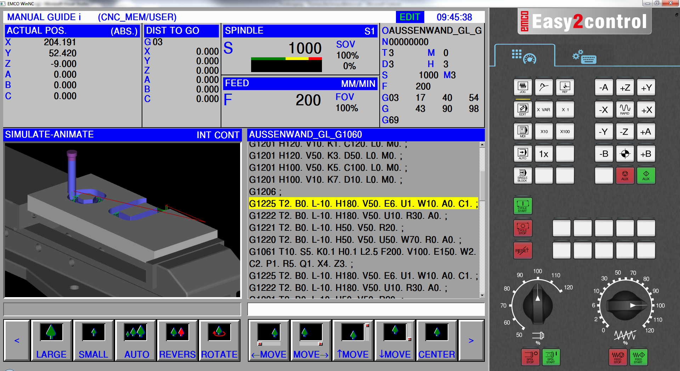The image size is (680, 371).
Task: Jog axis with +Z key
Action: pyautogui.click(x=625, y=87)
